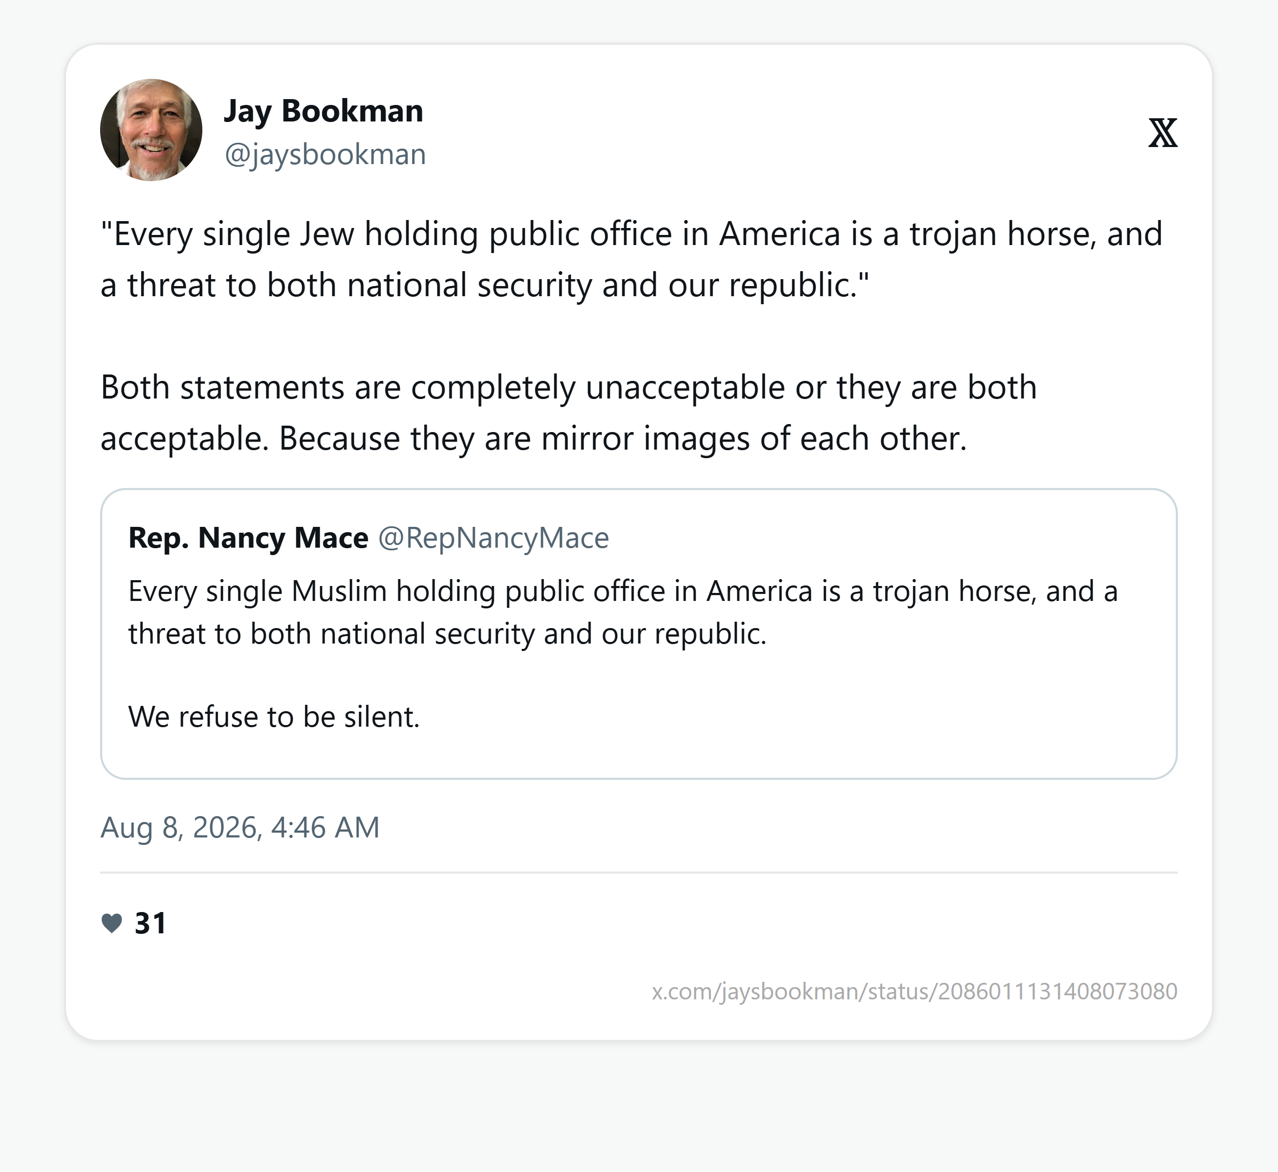Image resolution: width=1278 pixels, height=1172 pixels.
Task: View the 31 likes count
Action: tap(150, 923)
